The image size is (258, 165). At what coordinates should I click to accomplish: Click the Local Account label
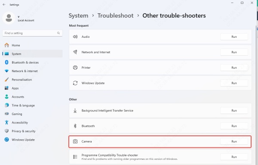pos(26,20)
